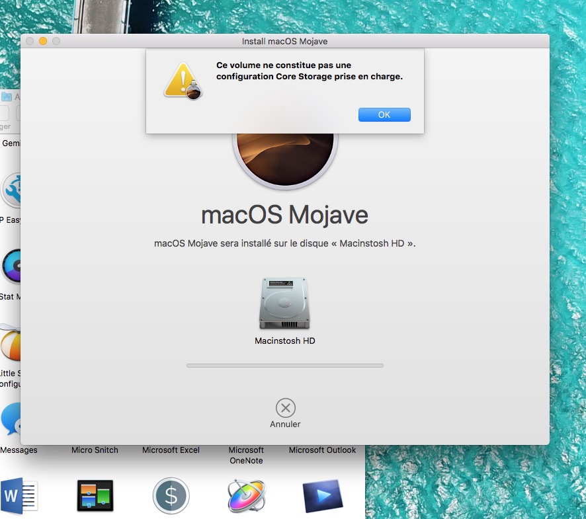Click the Core Storage warning message text

pyautogui.click(x=310, y=71)
